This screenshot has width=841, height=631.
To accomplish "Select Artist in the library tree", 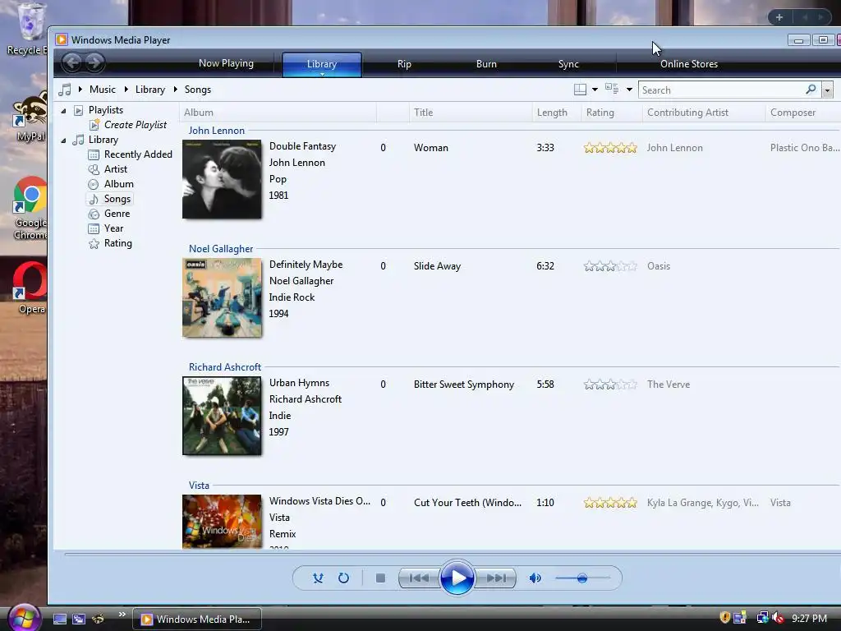I will tap(115, 169).
